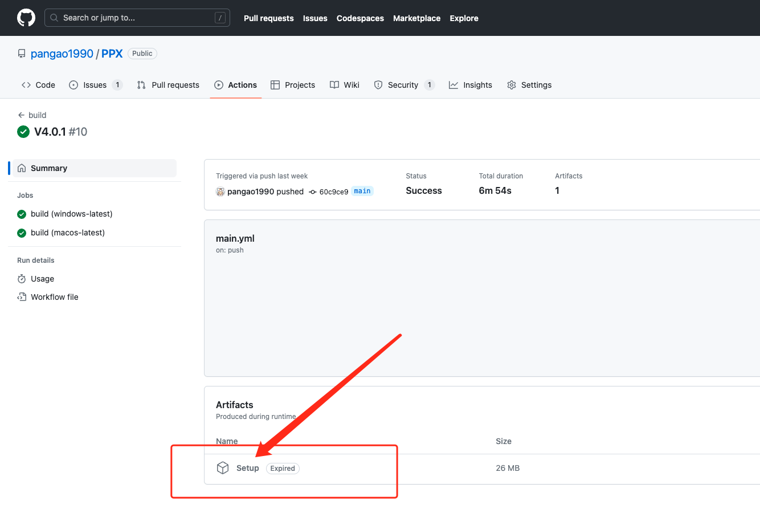
Task: Open the repository Pull requests tab
Action: click(168, 85)
